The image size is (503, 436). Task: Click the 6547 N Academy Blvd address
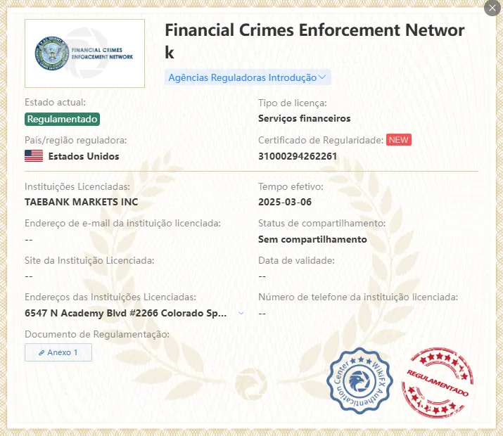(126, 313)
